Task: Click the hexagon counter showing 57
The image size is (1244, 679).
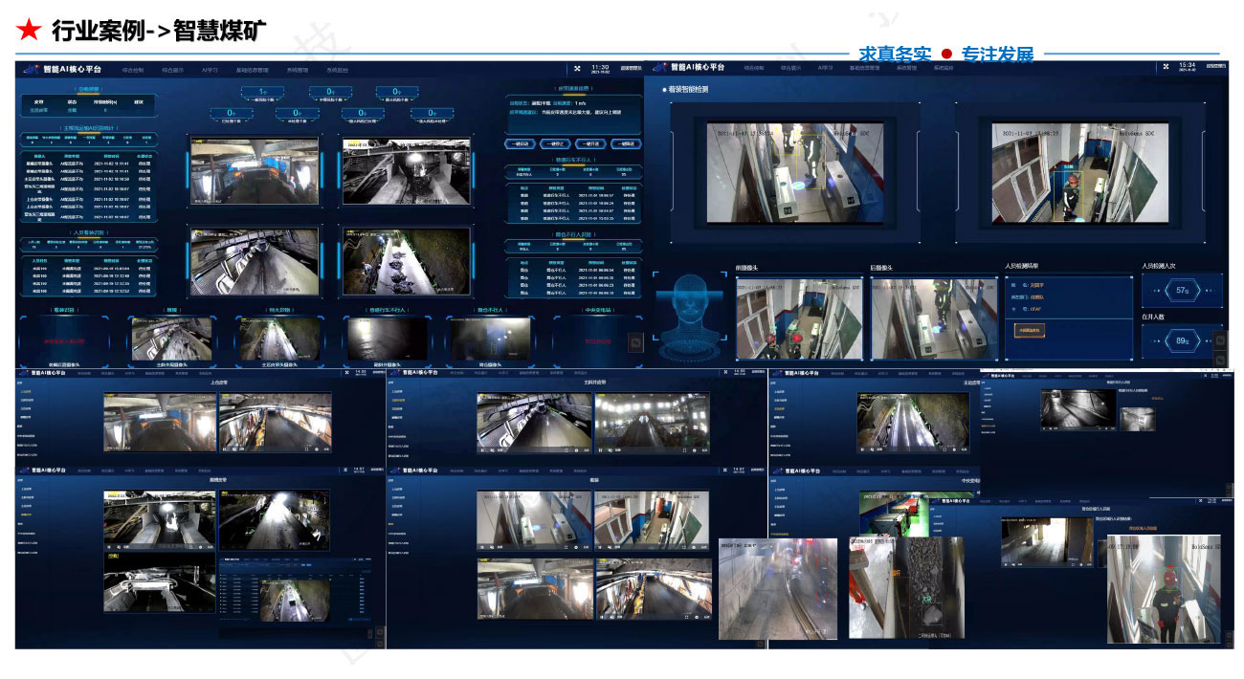Action: coord(1181,291)
